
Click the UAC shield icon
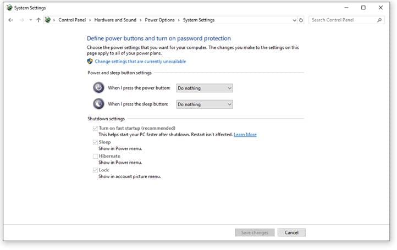[x=90, y=61]
